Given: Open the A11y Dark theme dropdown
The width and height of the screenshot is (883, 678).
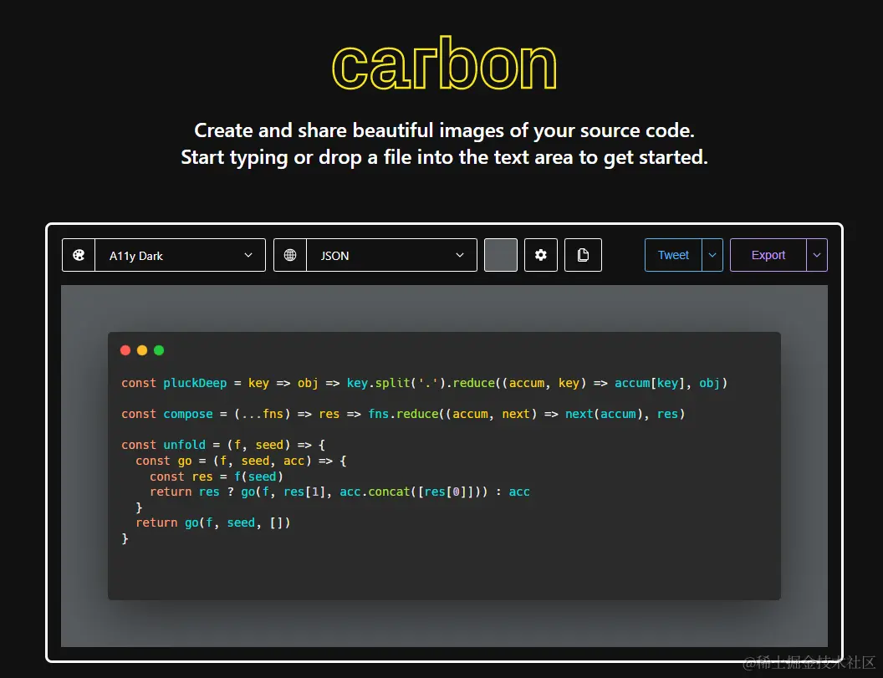Looking at the screenshot, I should click(181, 255).
